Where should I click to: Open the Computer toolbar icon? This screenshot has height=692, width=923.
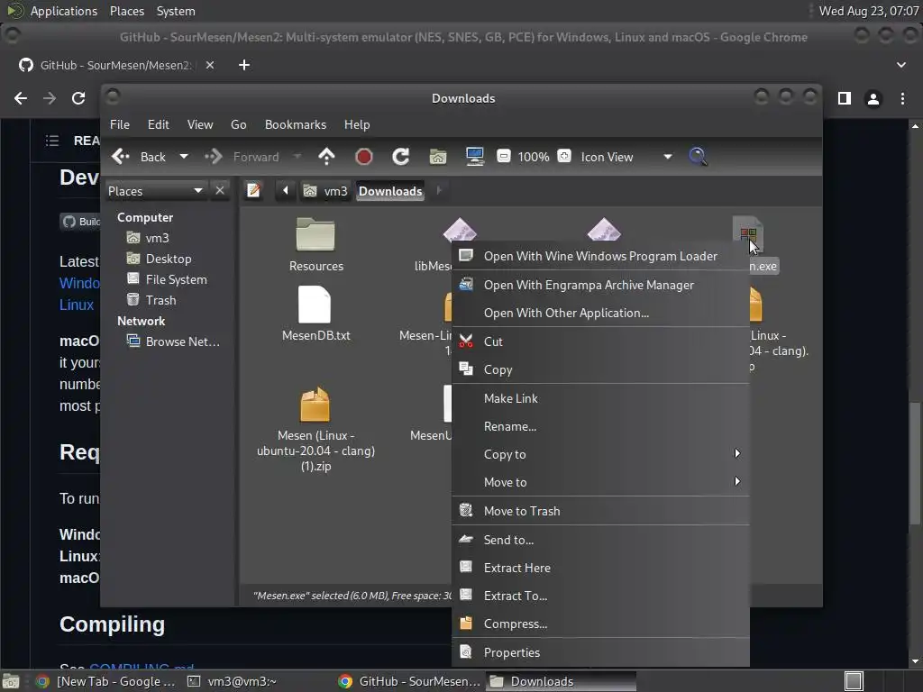474,157
